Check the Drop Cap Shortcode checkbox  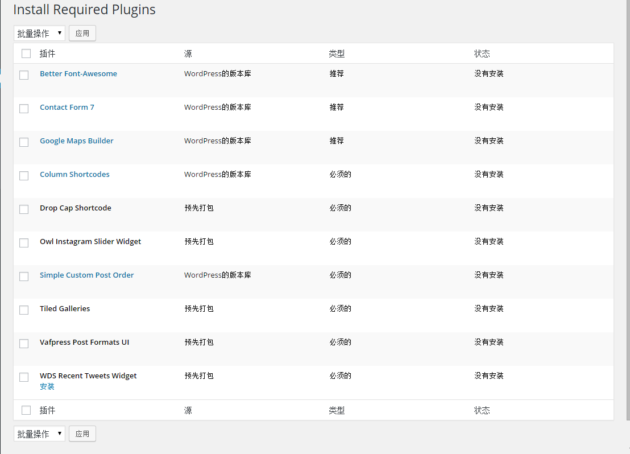24,209
